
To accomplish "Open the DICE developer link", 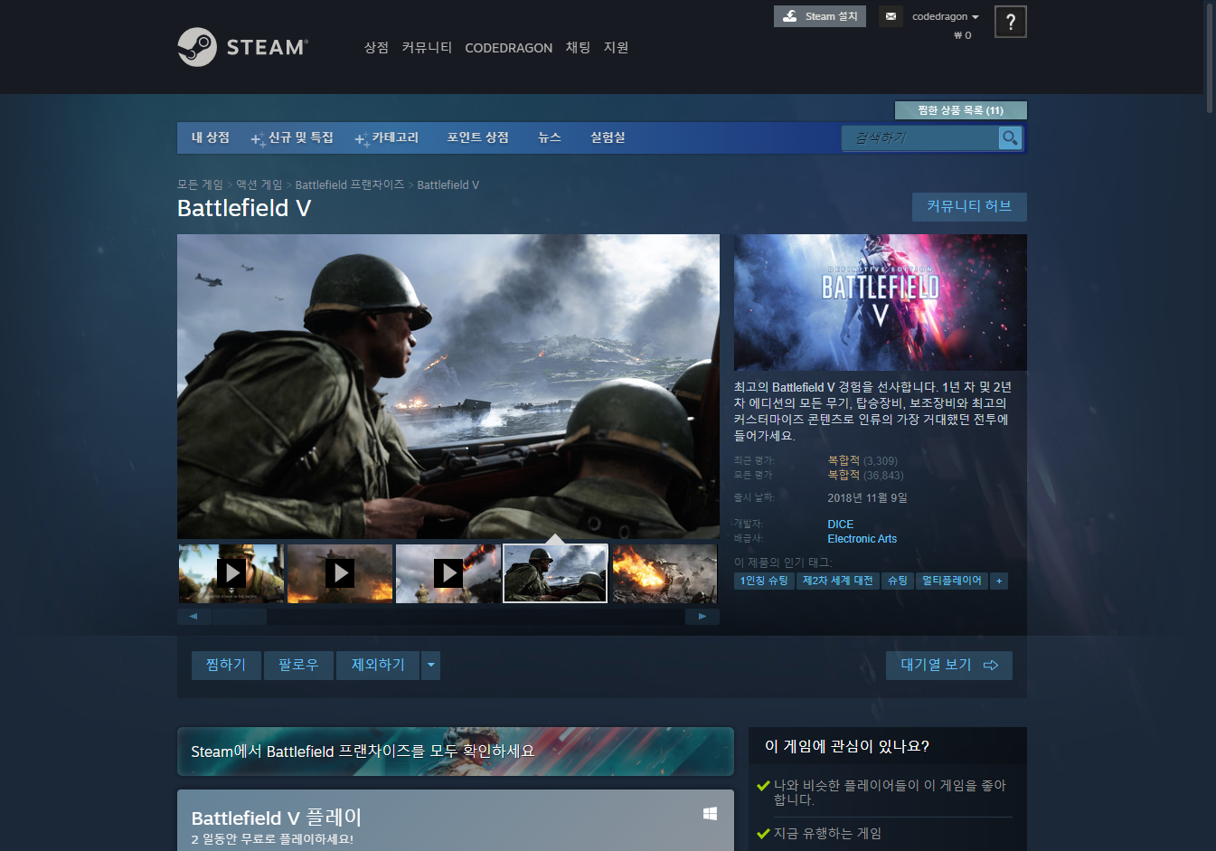I will [x=841, y=525].
